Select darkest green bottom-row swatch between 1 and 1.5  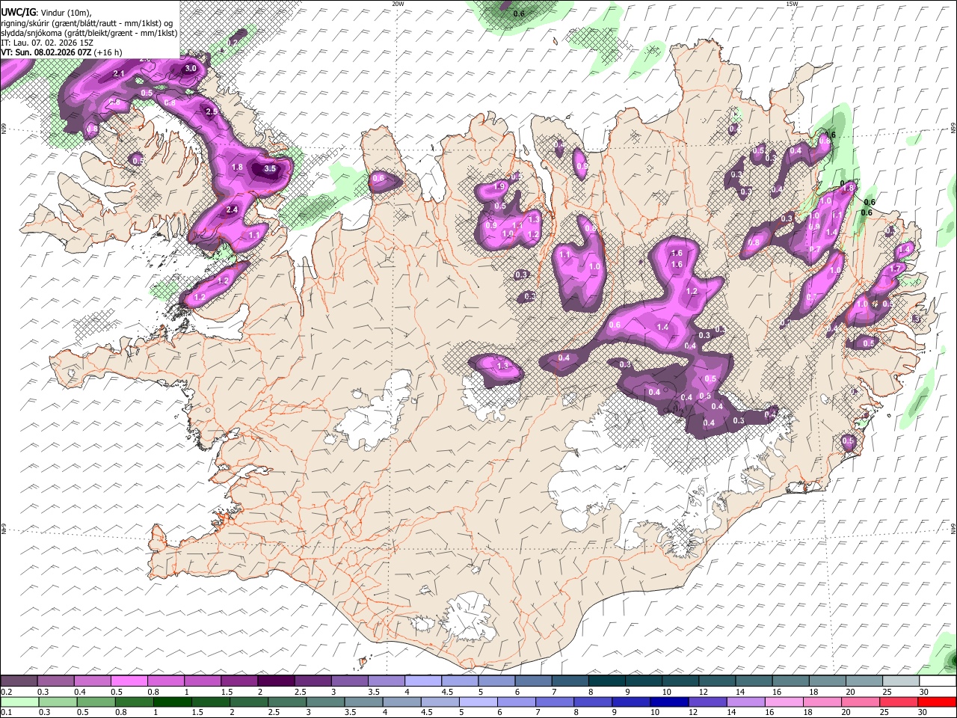(173, 702)
